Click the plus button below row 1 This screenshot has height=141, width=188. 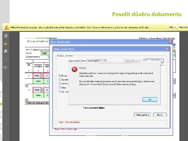(26, 85)
